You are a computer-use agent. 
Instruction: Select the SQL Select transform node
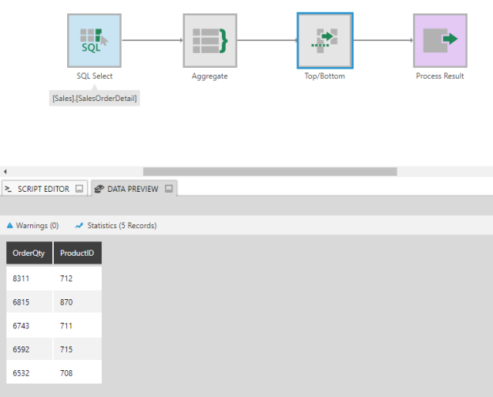tap(94, 40)
